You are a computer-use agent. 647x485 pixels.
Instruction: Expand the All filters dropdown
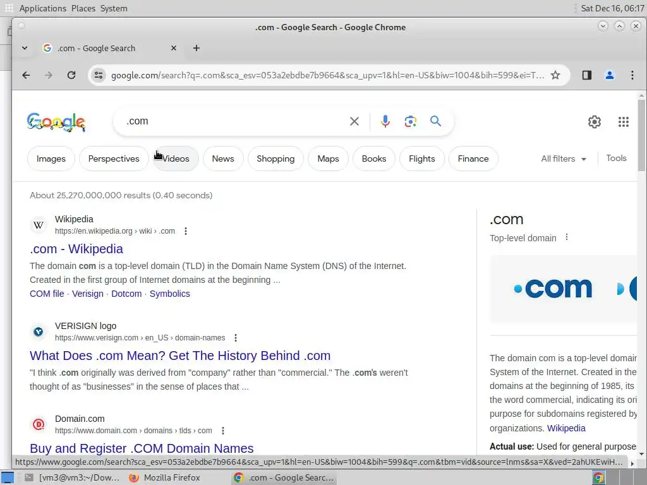coord(564,159)
